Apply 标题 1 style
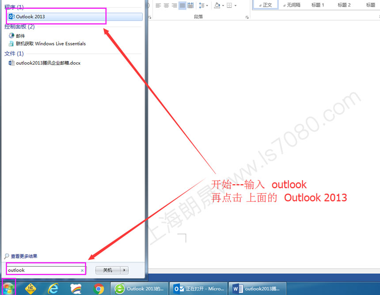Image resolution: width=380 pixels, height=295 pixels. point(318,5)
